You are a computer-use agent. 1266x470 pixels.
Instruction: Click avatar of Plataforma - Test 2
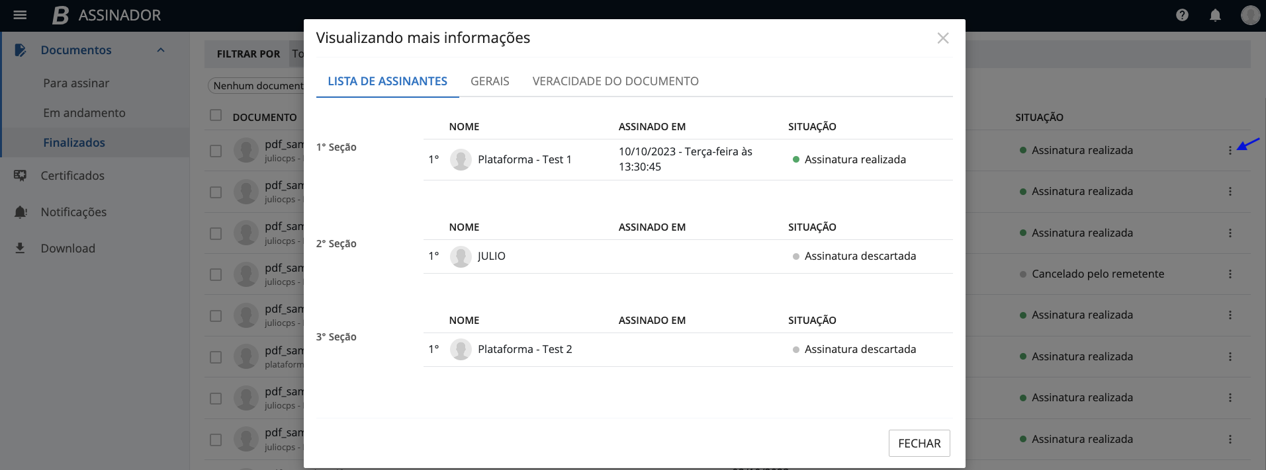point(461,350)
